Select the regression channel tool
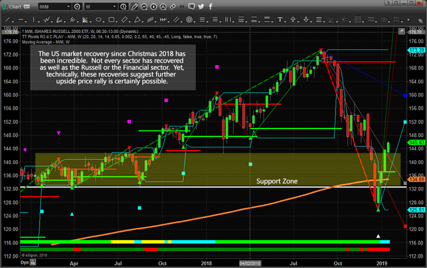Screen dimensions: 427x268 [150, 19]
